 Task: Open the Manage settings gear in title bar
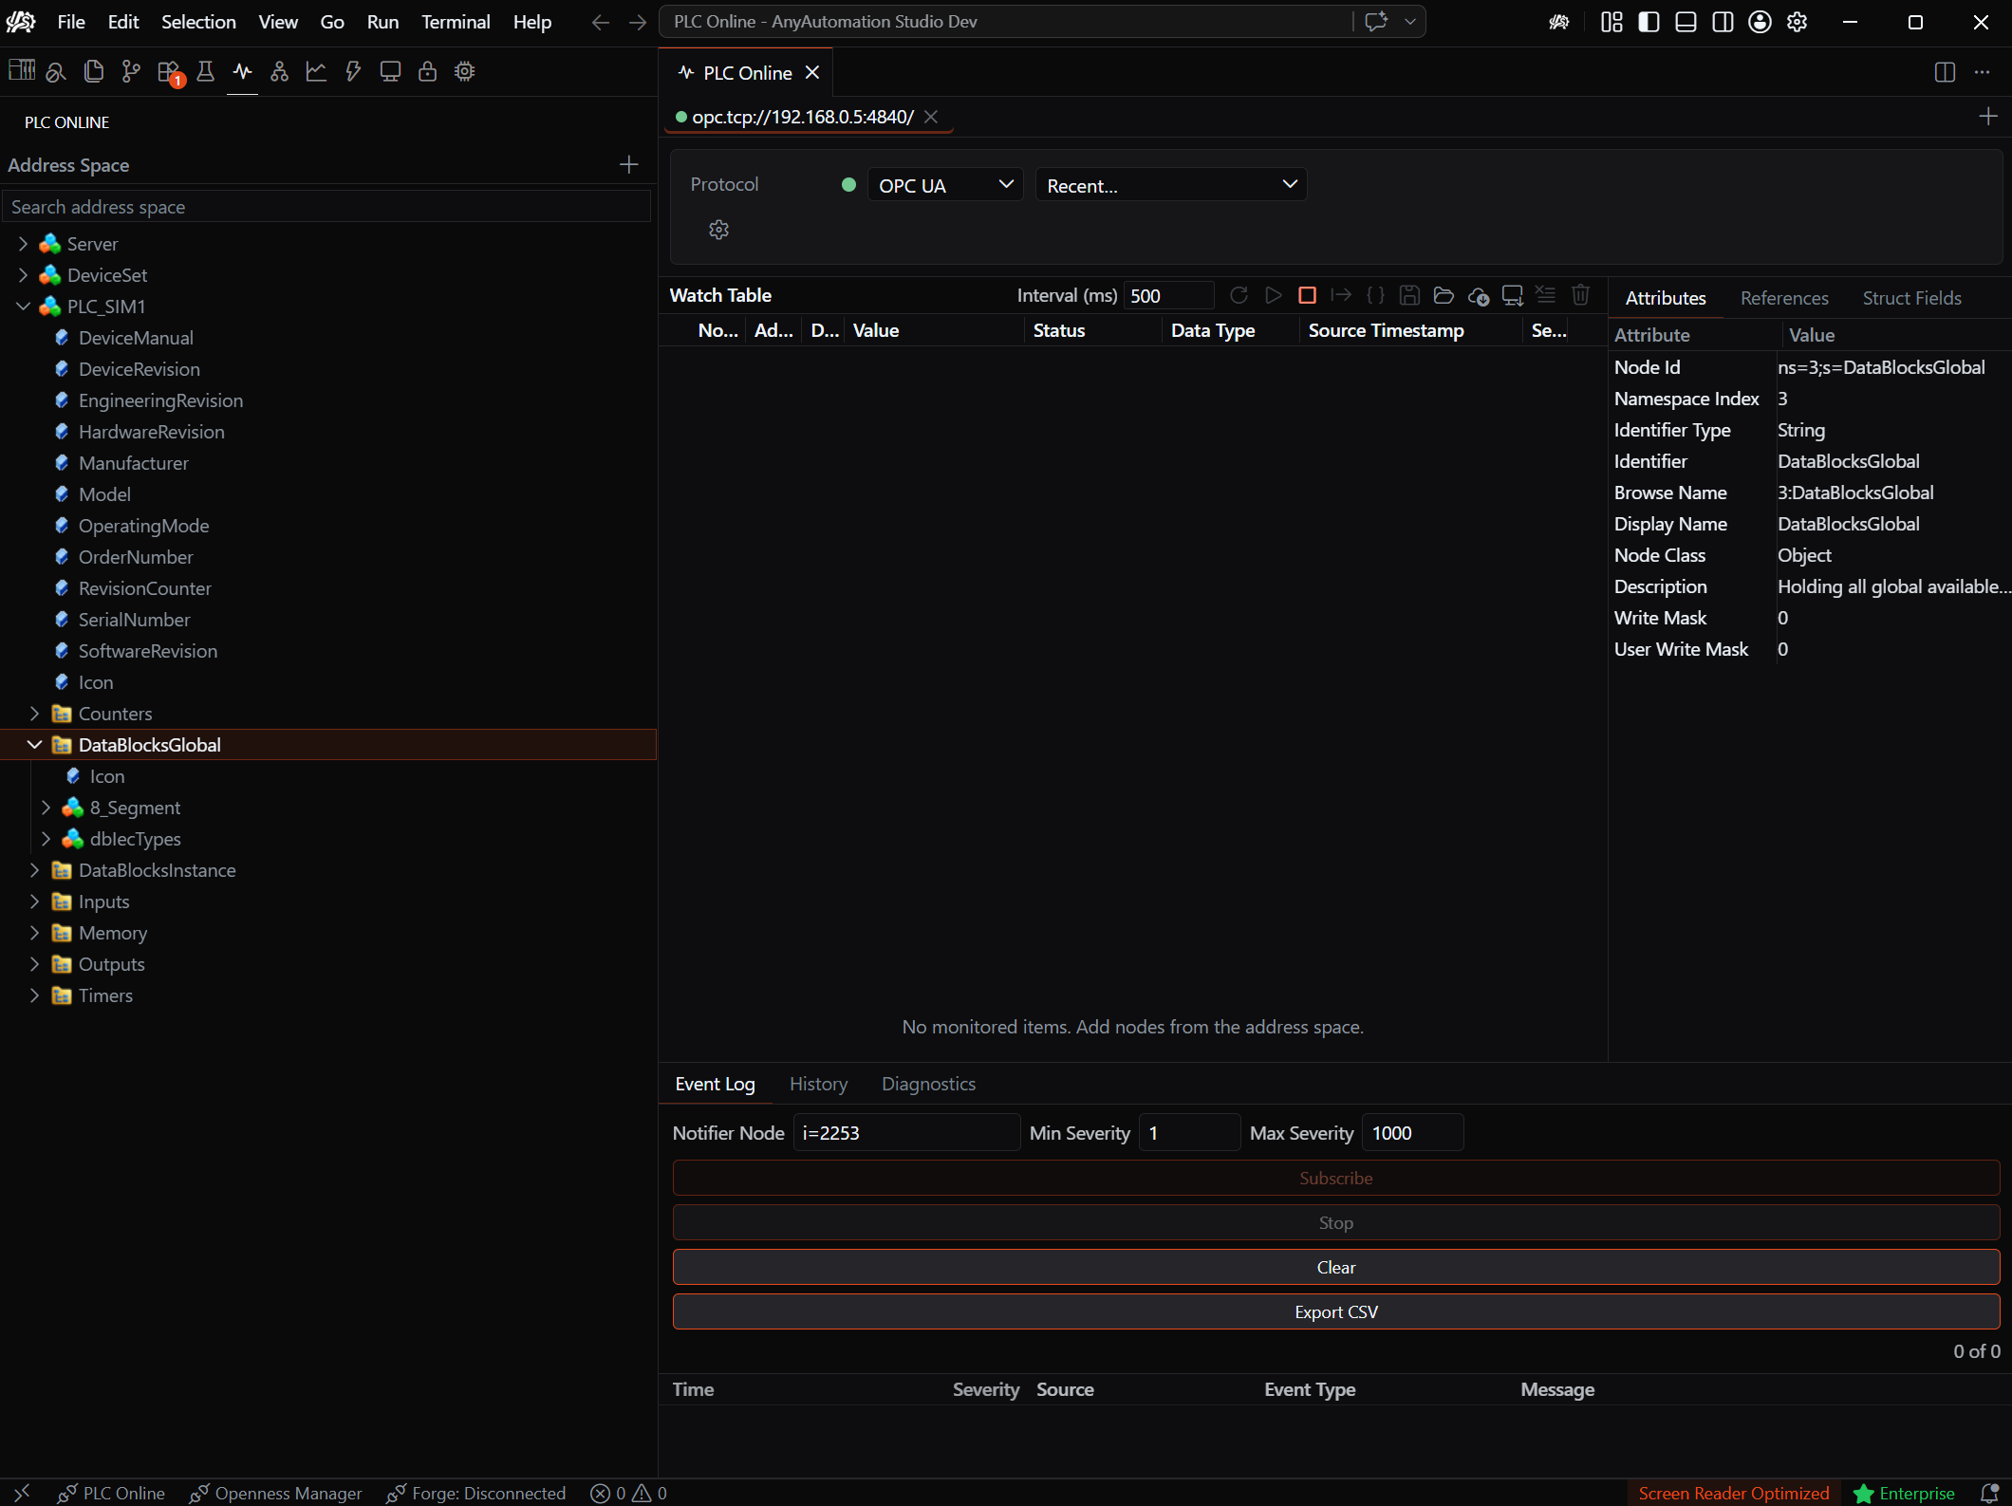(x=1797, y=22)
